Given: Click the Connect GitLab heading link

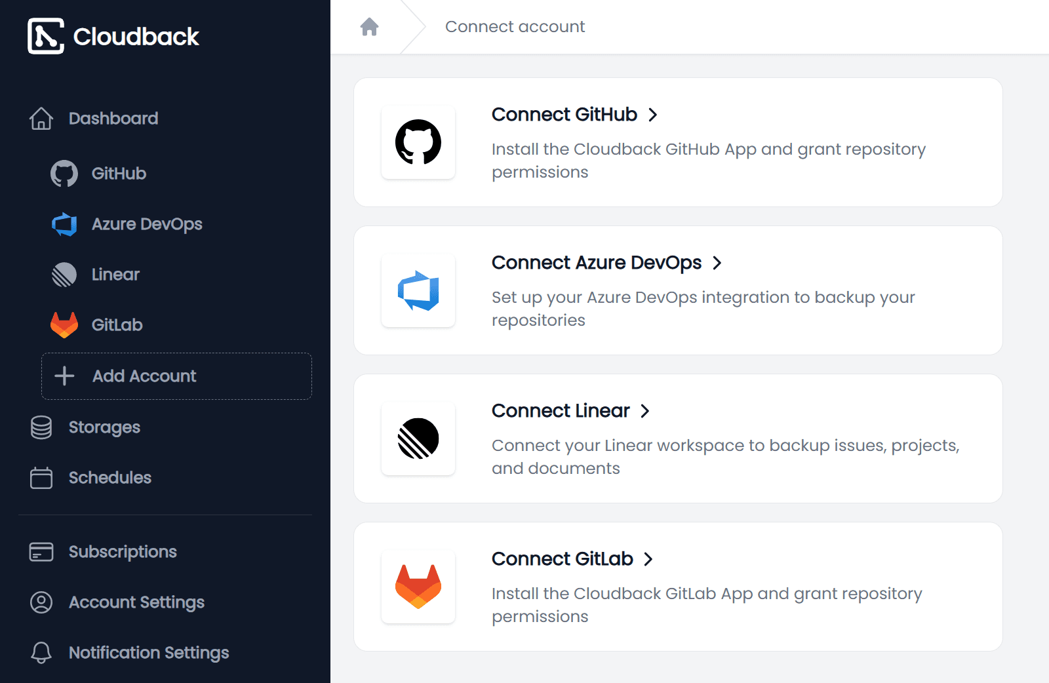Looking at the screenshot, I should (563, 559).
